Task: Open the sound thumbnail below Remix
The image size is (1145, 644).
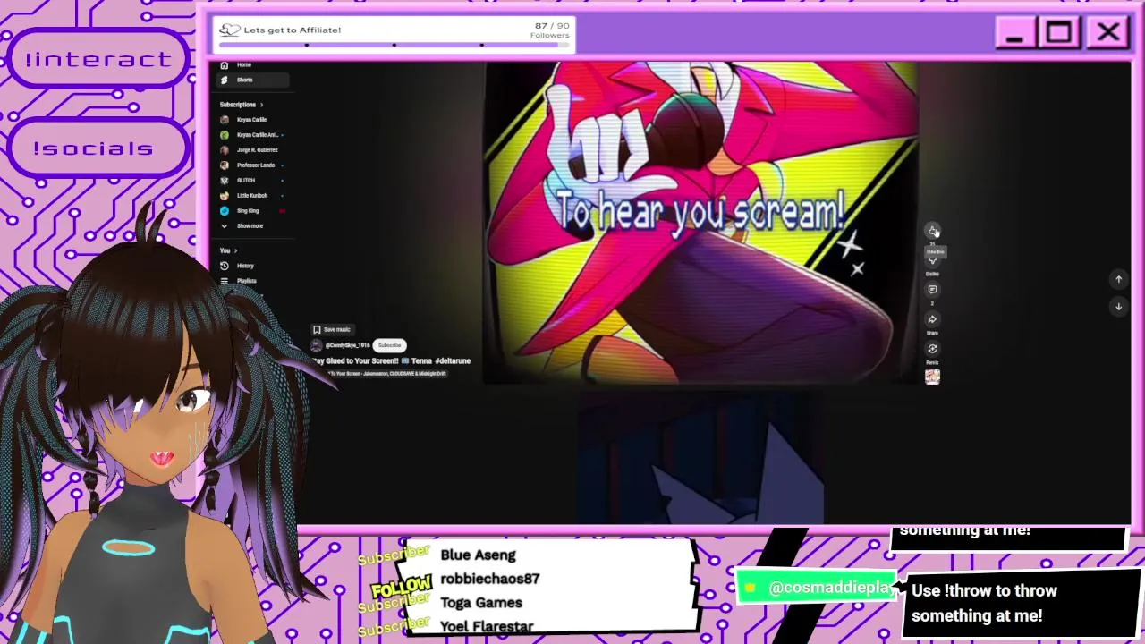Action: (x=932, y=377)
